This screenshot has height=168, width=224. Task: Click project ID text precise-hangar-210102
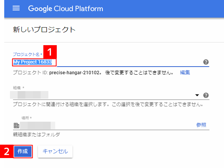74,73
